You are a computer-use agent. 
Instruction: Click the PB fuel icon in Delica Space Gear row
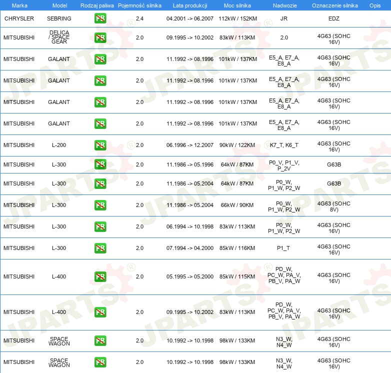coord(100,38)
